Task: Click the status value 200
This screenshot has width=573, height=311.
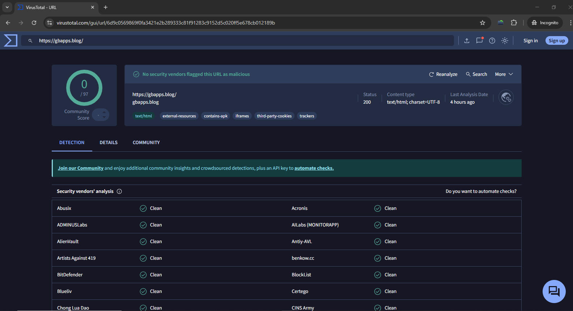Action: pos(367,102)
